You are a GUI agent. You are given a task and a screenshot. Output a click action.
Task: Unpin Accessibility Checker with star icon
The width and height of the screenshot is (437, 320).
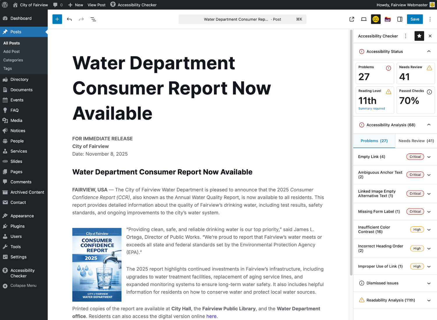(x=419, y=36)
